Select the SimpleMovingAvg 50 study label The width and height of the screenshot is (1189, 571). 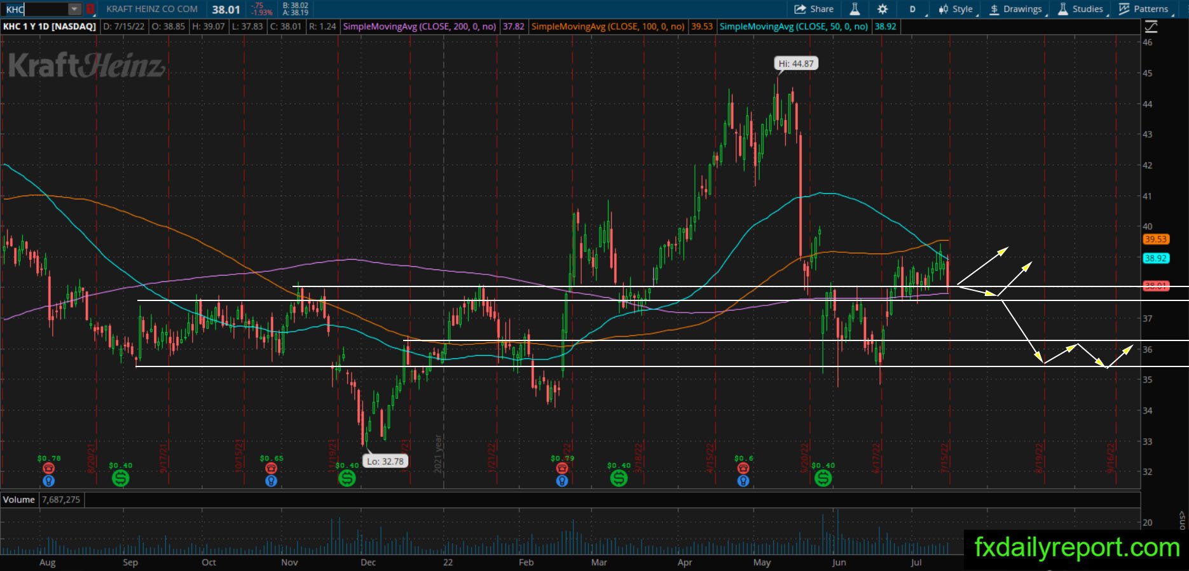tap(794, 27)
